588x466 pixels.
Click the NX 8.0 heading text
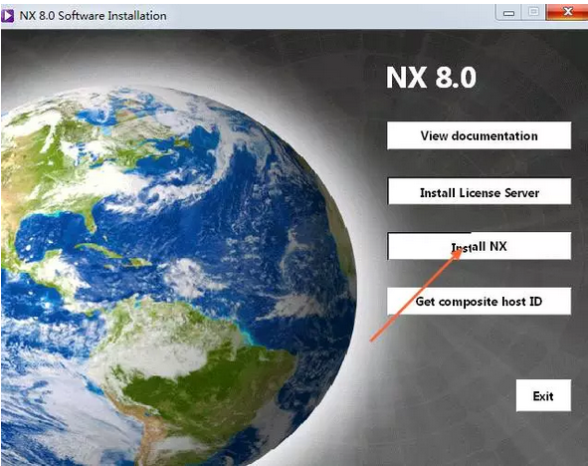coord(431,78)
